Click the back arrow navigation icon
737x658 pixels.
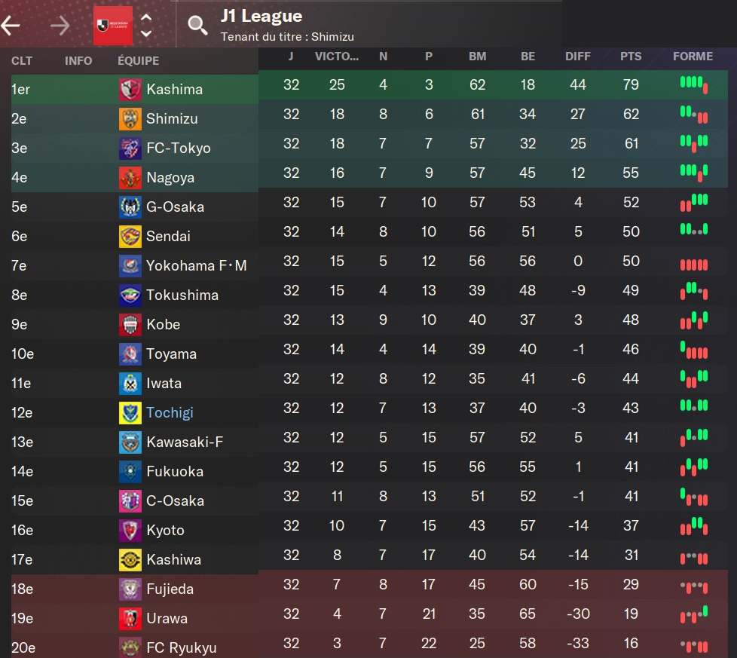click(11, 26)
